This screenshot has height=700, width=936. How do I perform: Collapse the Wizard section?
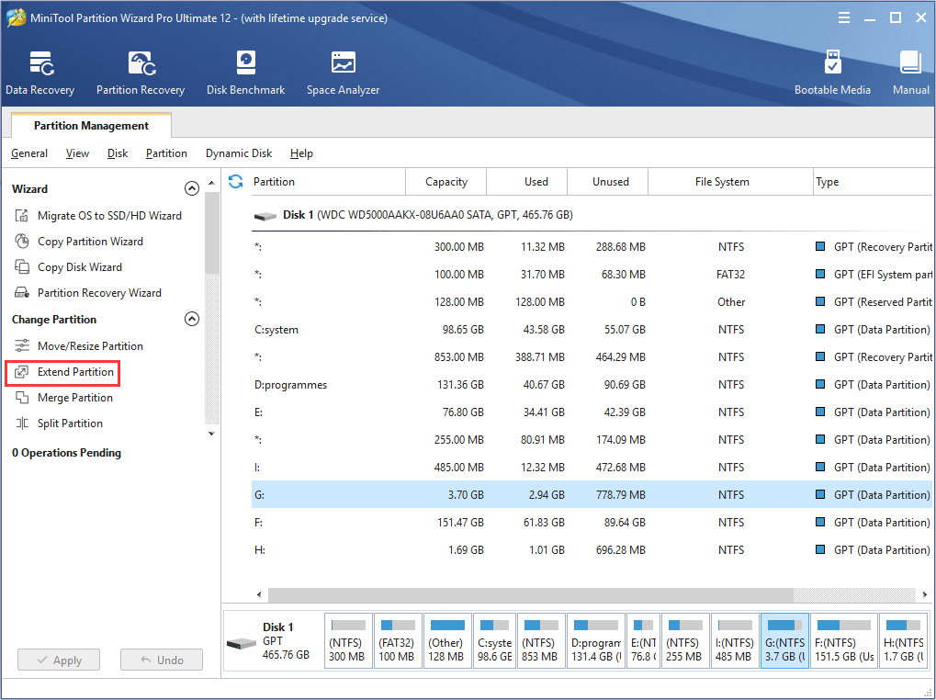tap(192, 187)
